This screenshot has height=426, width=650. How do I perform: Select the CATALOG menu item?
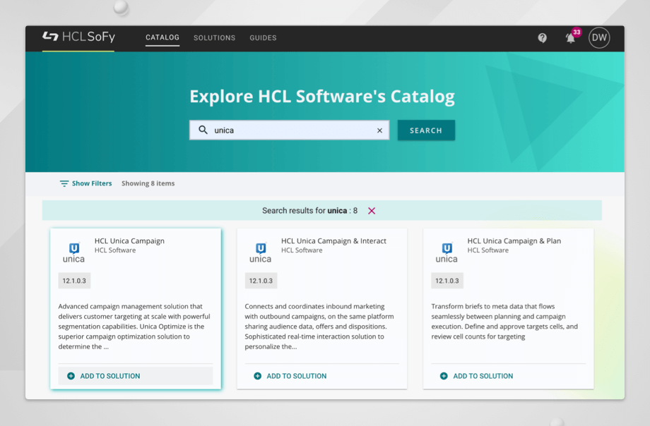162,38
